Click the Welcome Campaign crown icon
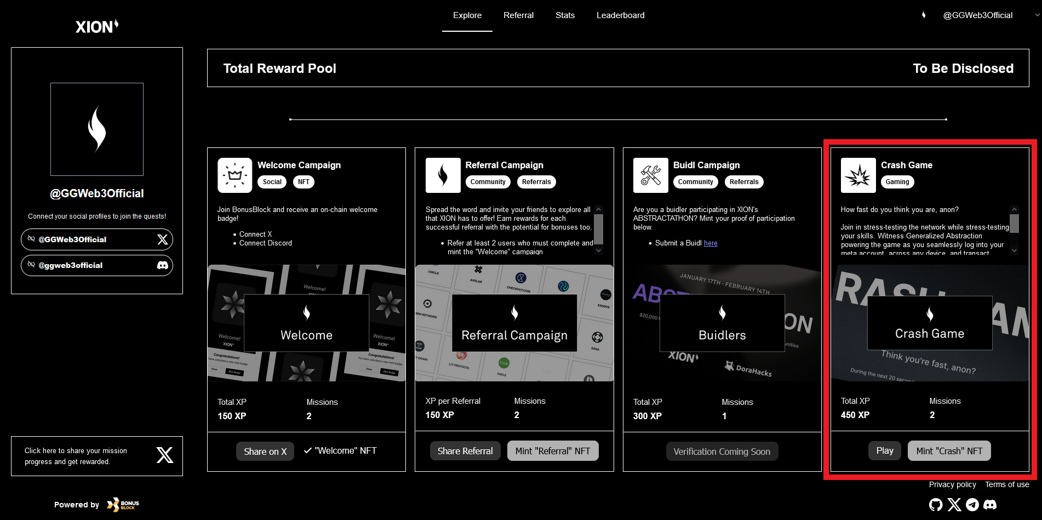Image resolution: width=1042 pixels, height=520 pixels. [x=235, y=175]
